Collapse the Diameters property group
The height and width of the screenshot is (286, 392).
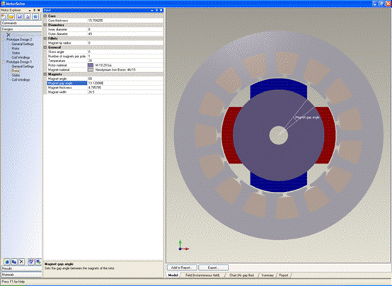(45, 25)
